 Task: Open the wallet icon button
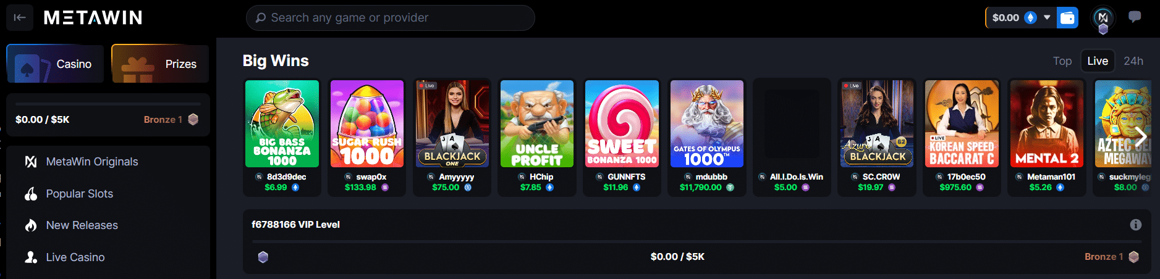click(x=1067, y=18)
